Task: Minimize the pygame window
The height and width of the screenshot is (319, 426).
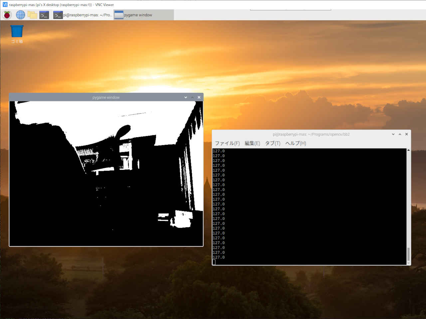Action: tap(186, 97)
